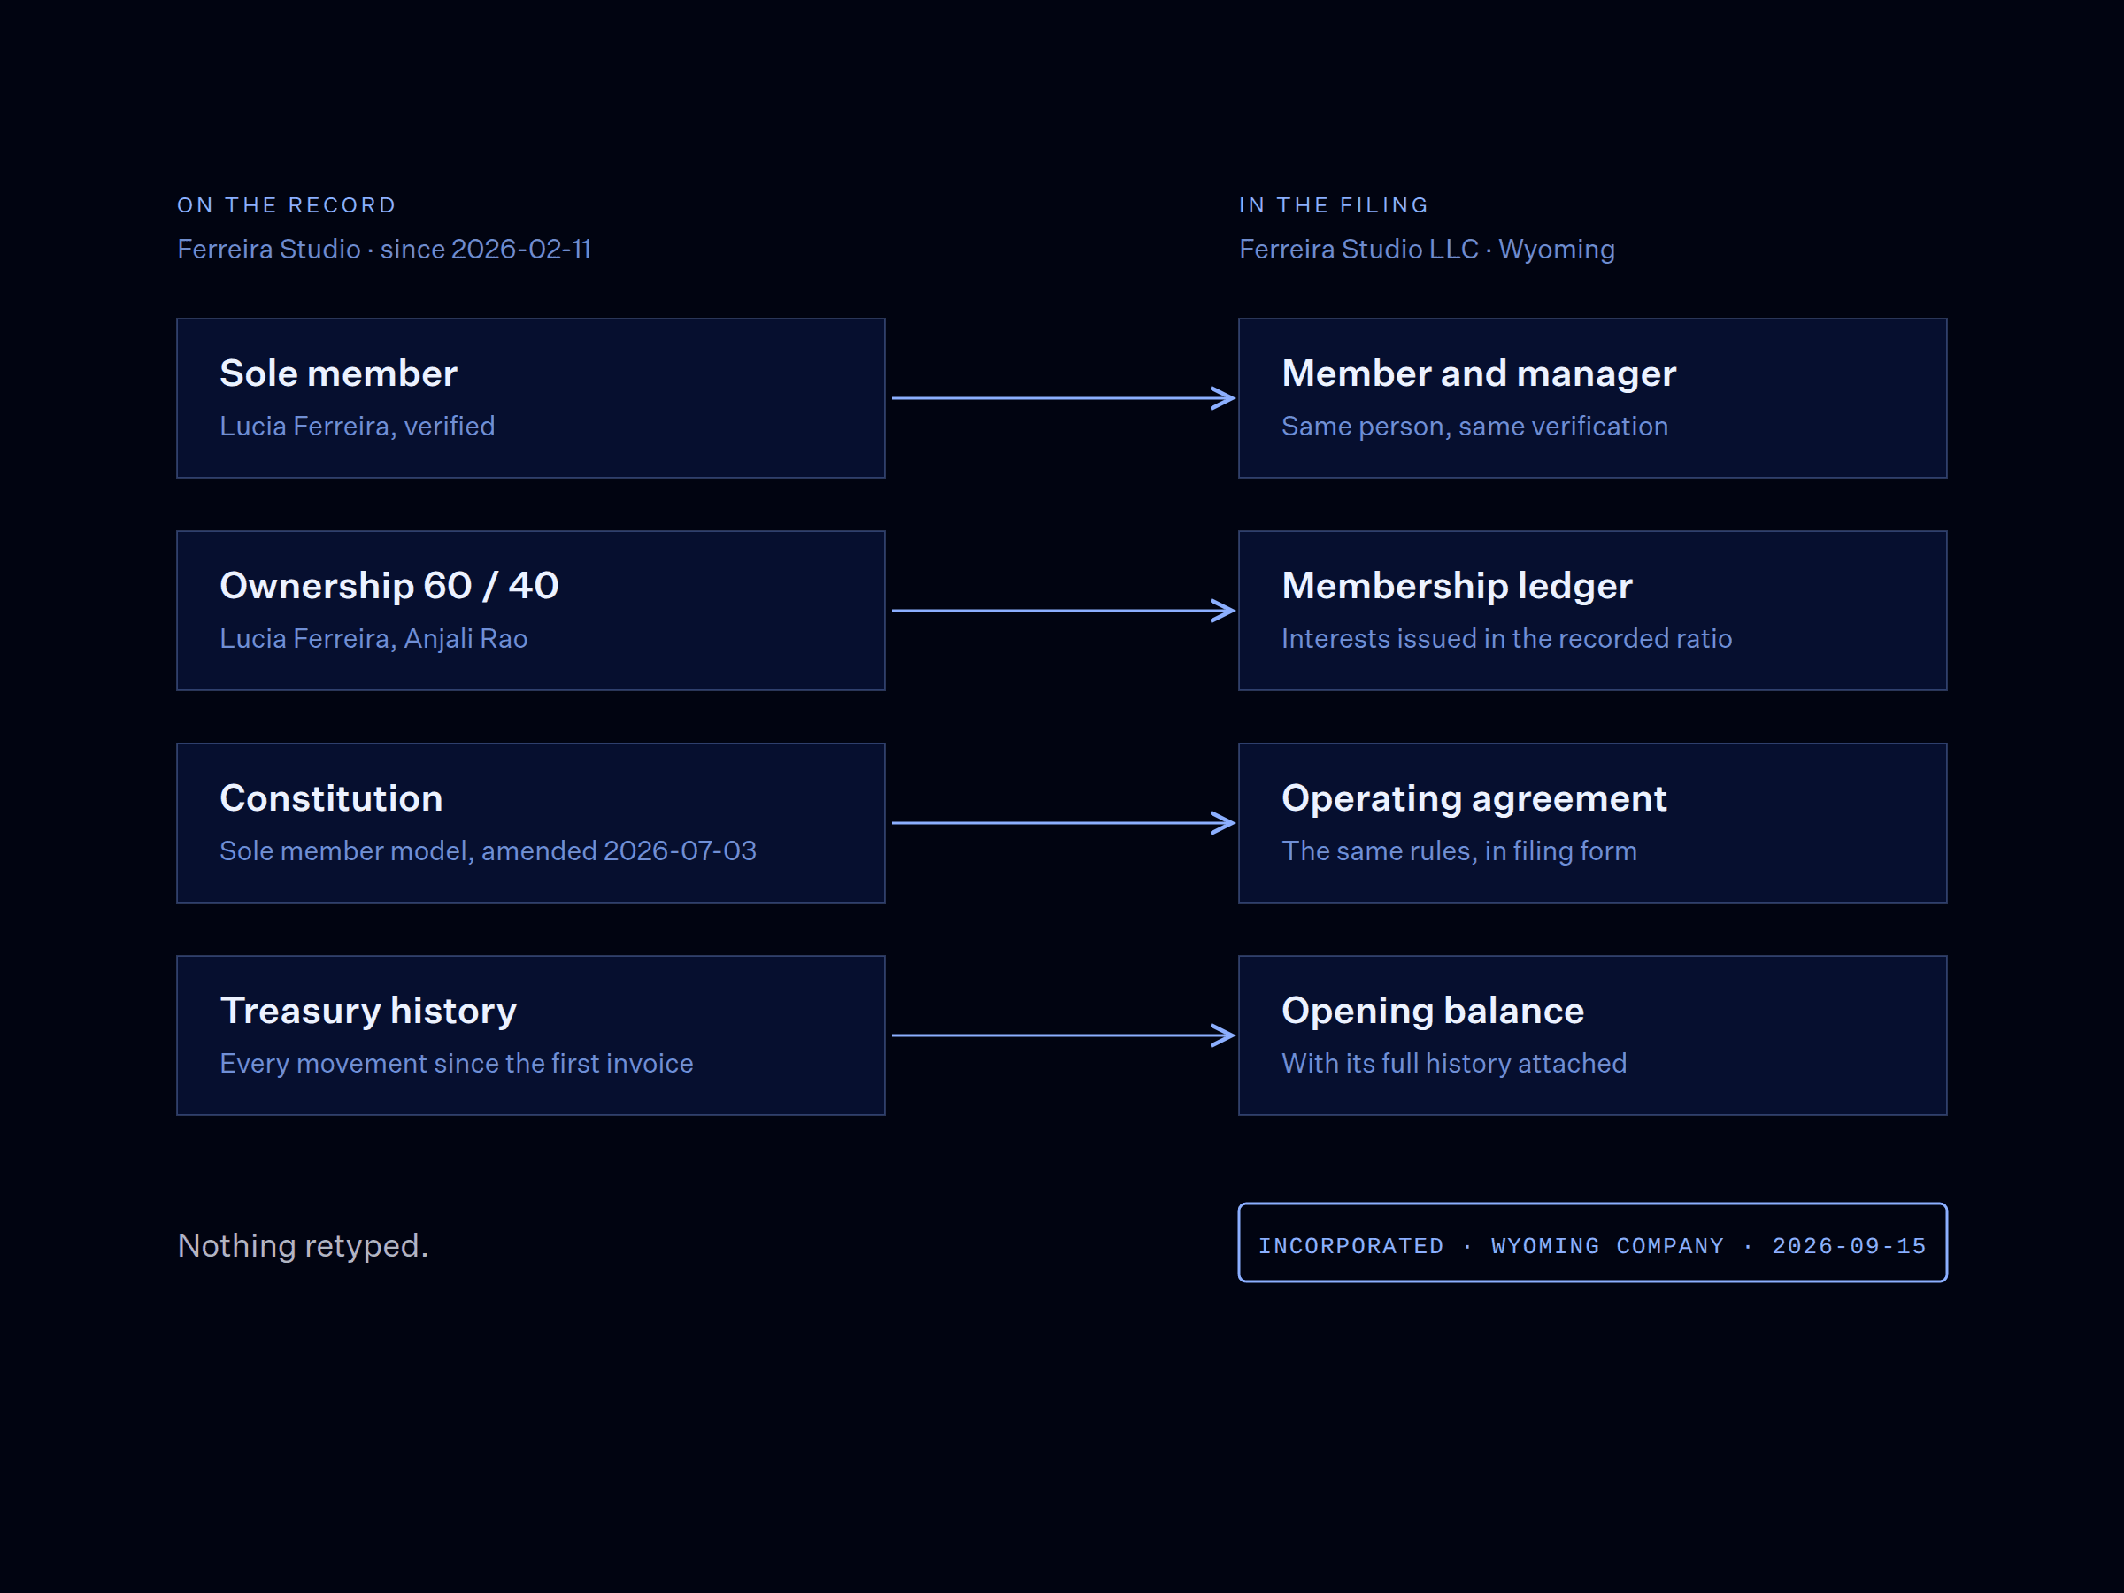Select the Sole member card
The width and height of the screenshot is (2124, 1593).
(x=530, y=398)
